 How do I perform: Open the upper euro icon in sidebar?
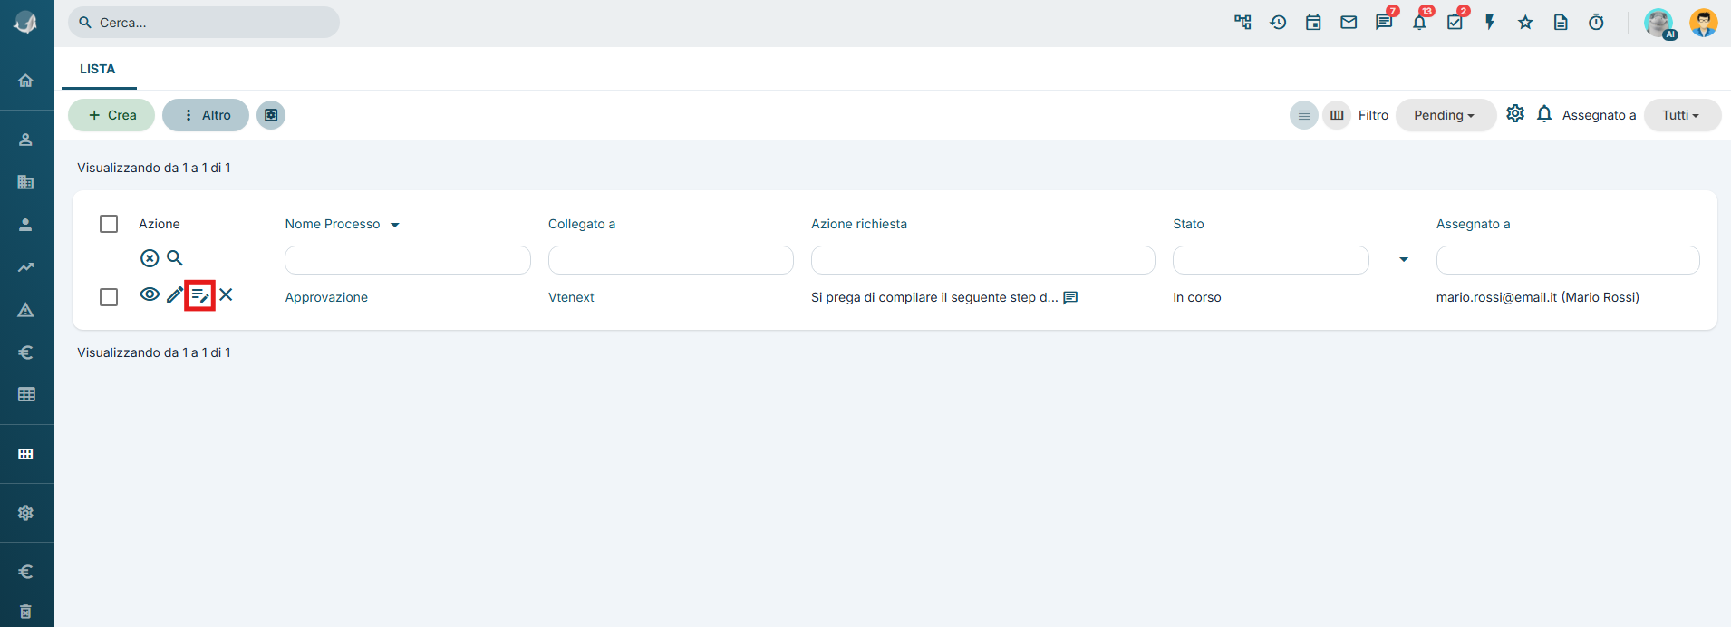point(26,352)
